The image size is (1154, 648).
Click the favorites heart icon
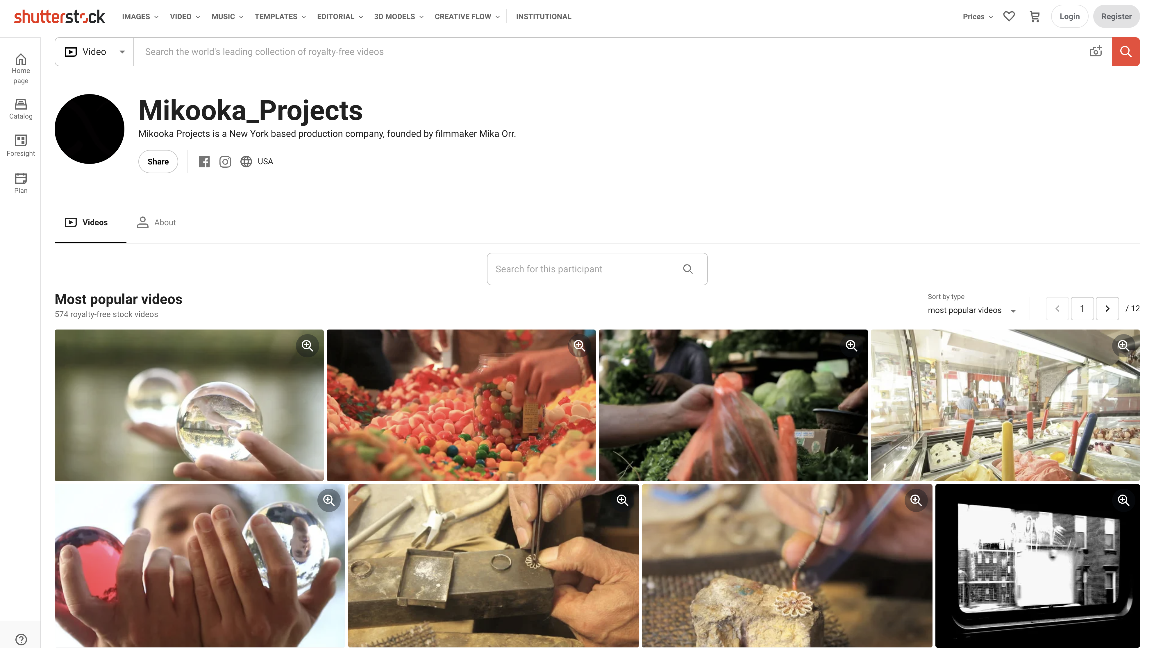coord(1009,17)
